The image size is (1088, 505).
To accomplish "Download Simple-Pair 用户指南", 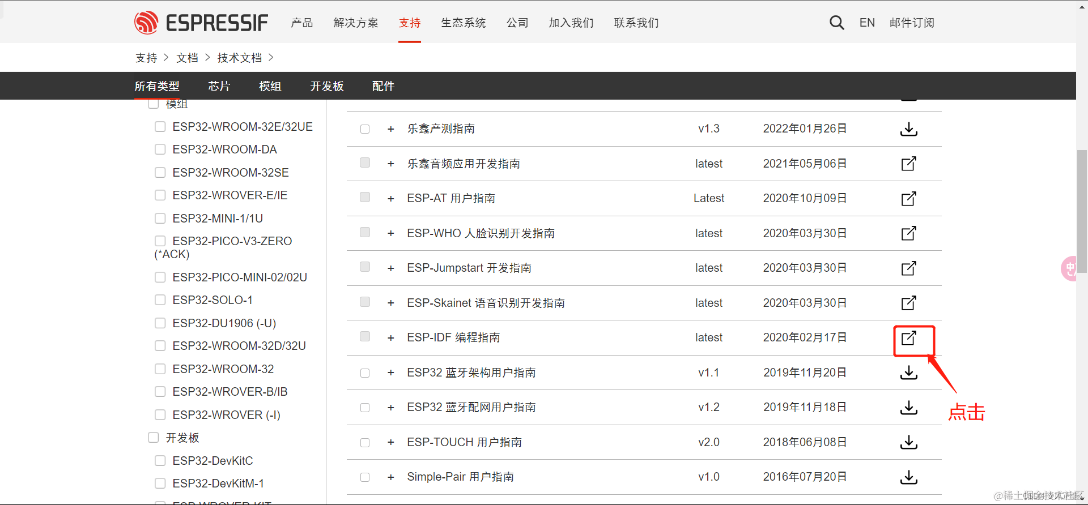I will tap(908, 477).
